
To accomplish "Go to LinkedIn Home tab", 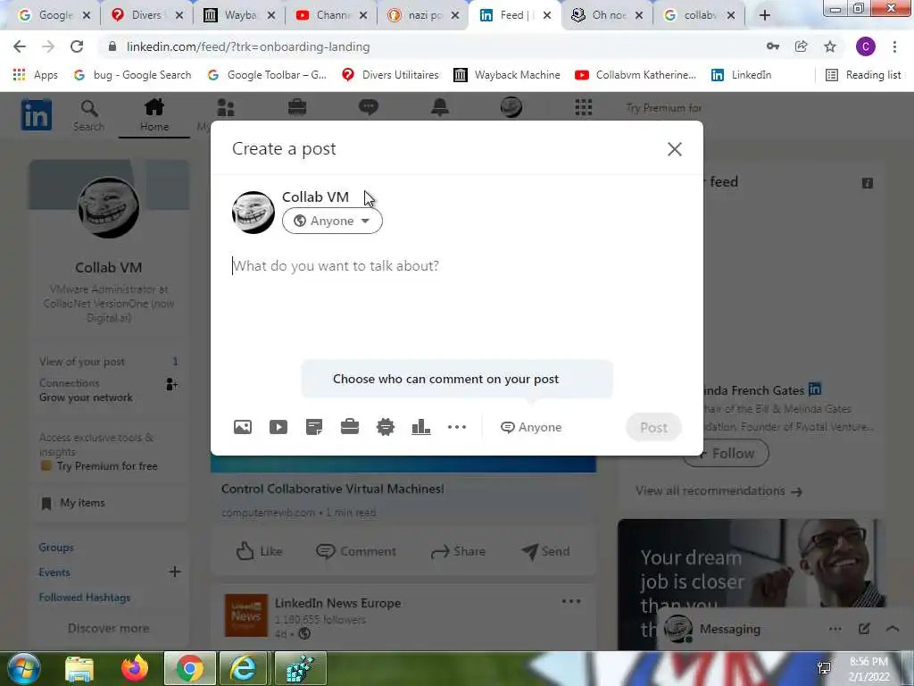I will pos(154,115).
